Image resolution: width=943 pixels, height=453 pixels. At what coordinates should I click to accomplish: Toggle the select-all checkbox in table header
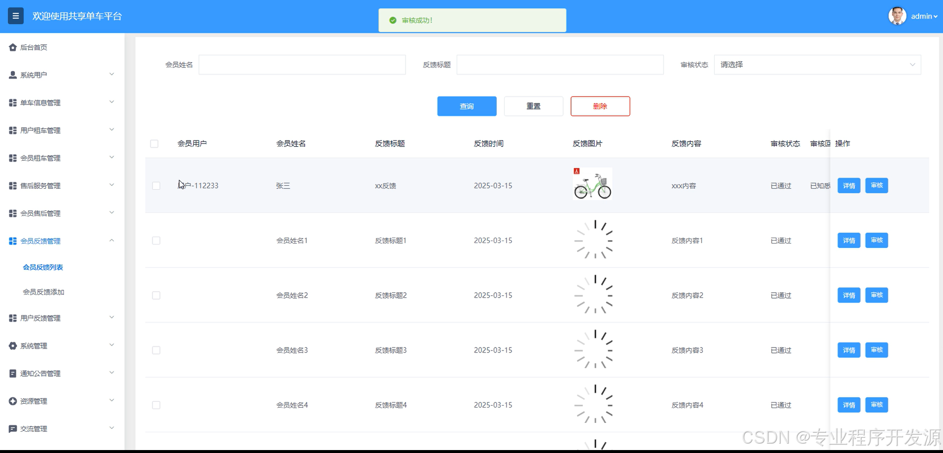(154, 143)
